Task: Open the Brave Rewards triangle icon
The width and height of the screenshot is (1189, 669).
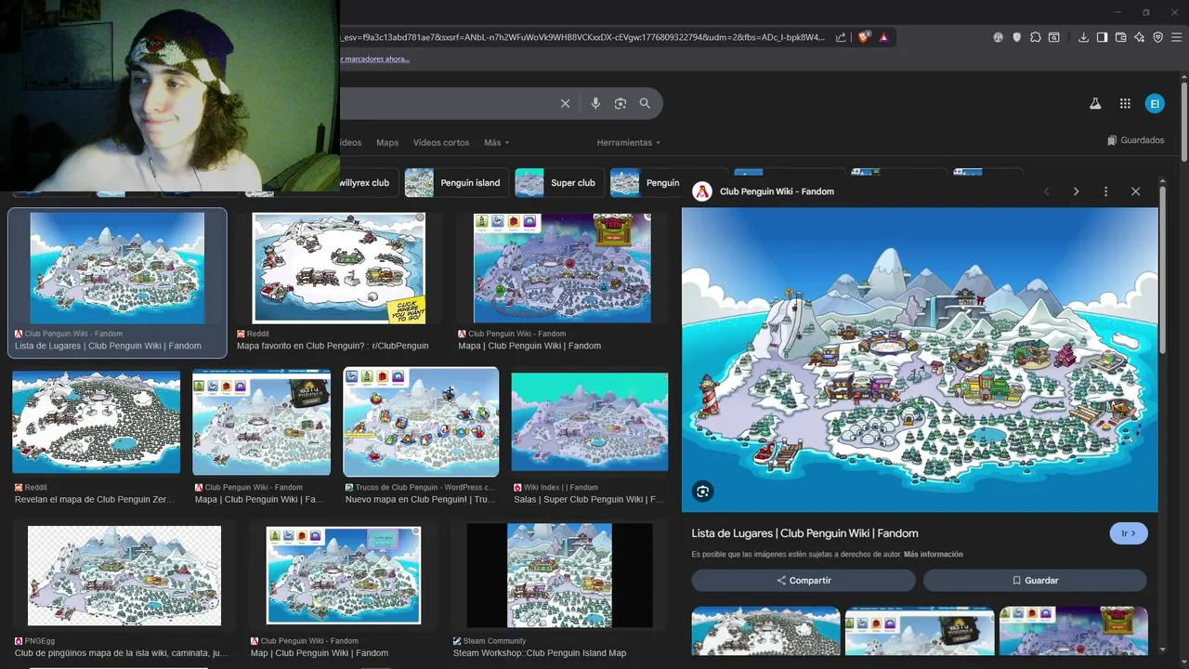Action: click(883, 37)
